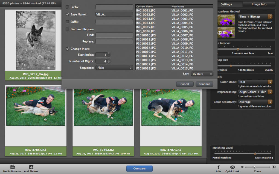The width and height of the screenshot is (279, 174).
Task: Click the Find text field
Action: 114,35
